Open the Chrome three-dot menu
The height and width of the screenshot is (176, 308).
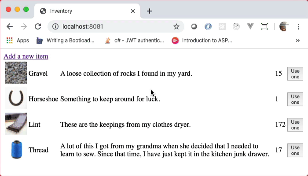299,26
